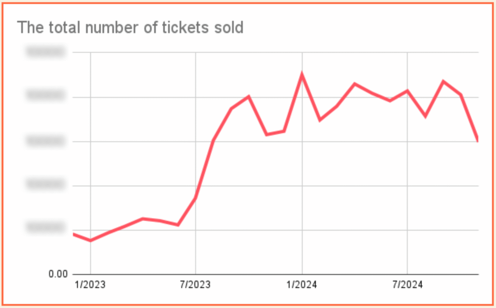The width and height of the screenshot is (496, 308).
Task: Click the dip right after the 7/2024 point
Action: pyautogui.click(x=425, y=116)
